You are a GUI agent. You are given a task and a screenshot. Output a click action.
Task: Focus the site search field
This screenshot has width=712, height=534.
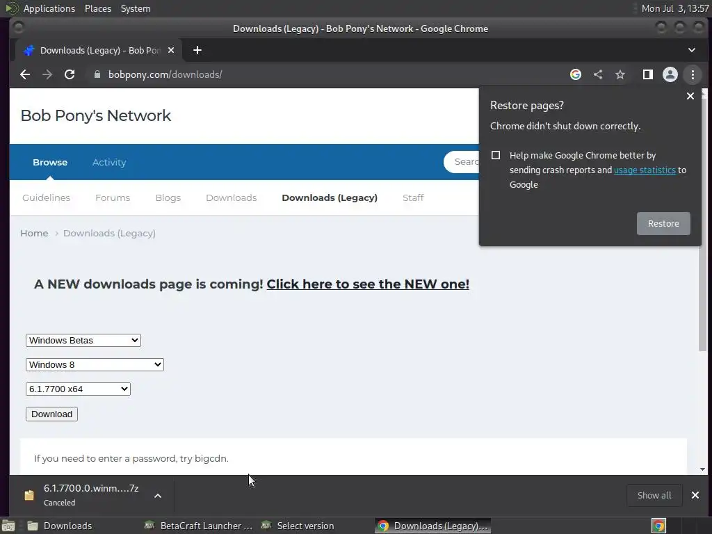(x=462, y=161)
